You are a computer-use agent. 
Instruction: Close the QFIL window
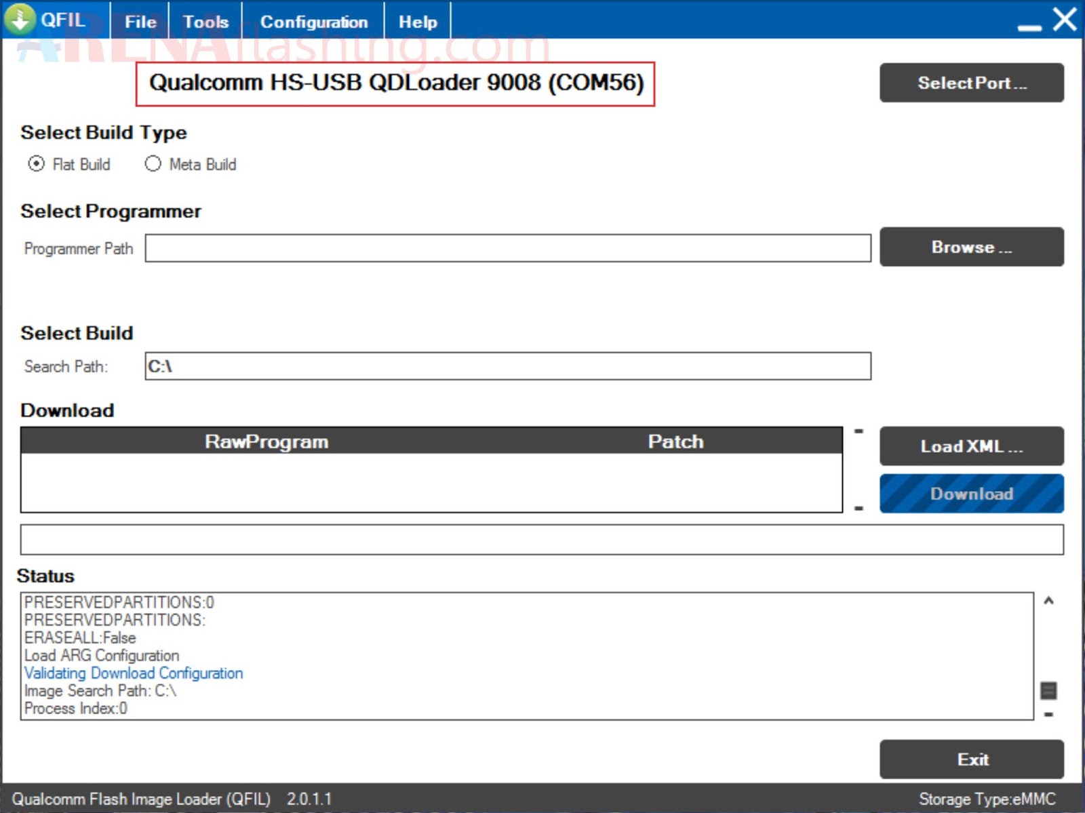(1065, 19)
